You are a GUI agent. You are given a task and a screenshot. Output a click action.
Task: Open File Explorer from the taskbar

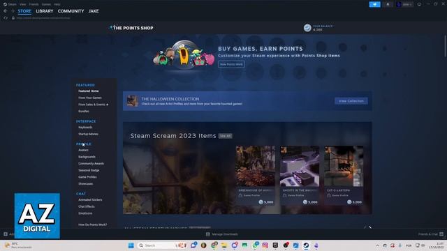(x=224, y=245)
